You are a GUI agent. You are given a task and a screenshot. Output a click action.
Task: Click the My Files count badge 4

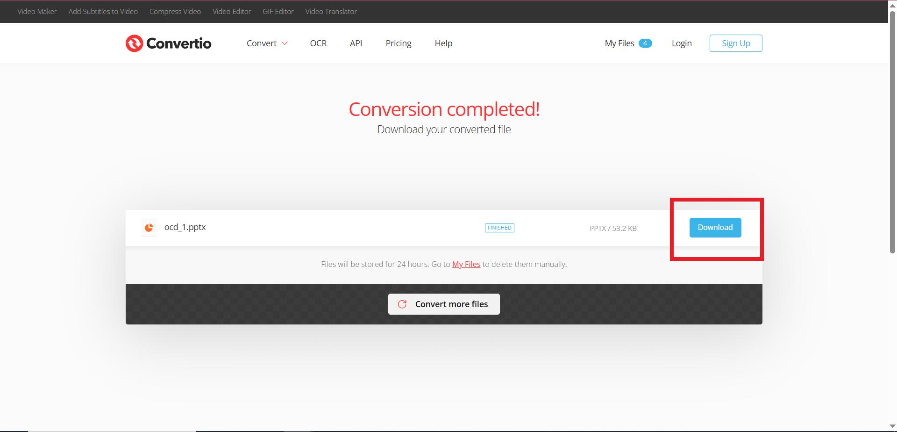(645, 43)
